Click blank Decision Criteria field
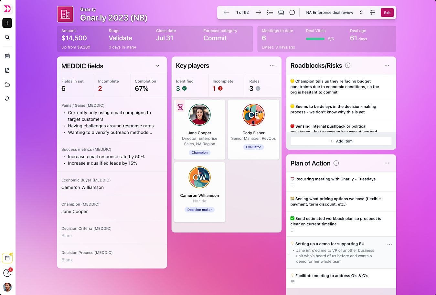This screenshot has height=295, width=436. point(112,232)
